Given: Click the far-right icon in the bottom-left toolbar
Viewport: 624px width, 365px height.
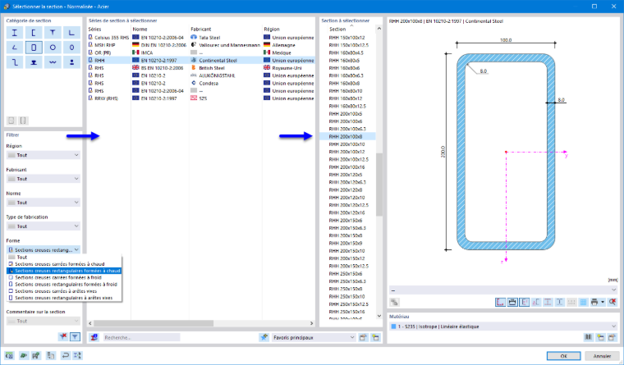Looking at the screenshot, I should coord(77,355).
